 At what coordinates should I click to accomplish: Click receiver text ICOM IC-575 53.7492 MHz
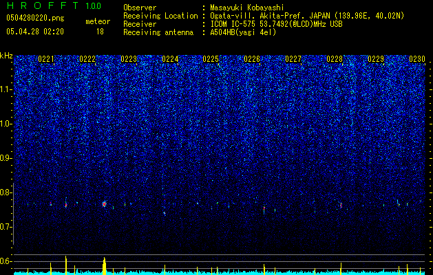coord(276,24)
